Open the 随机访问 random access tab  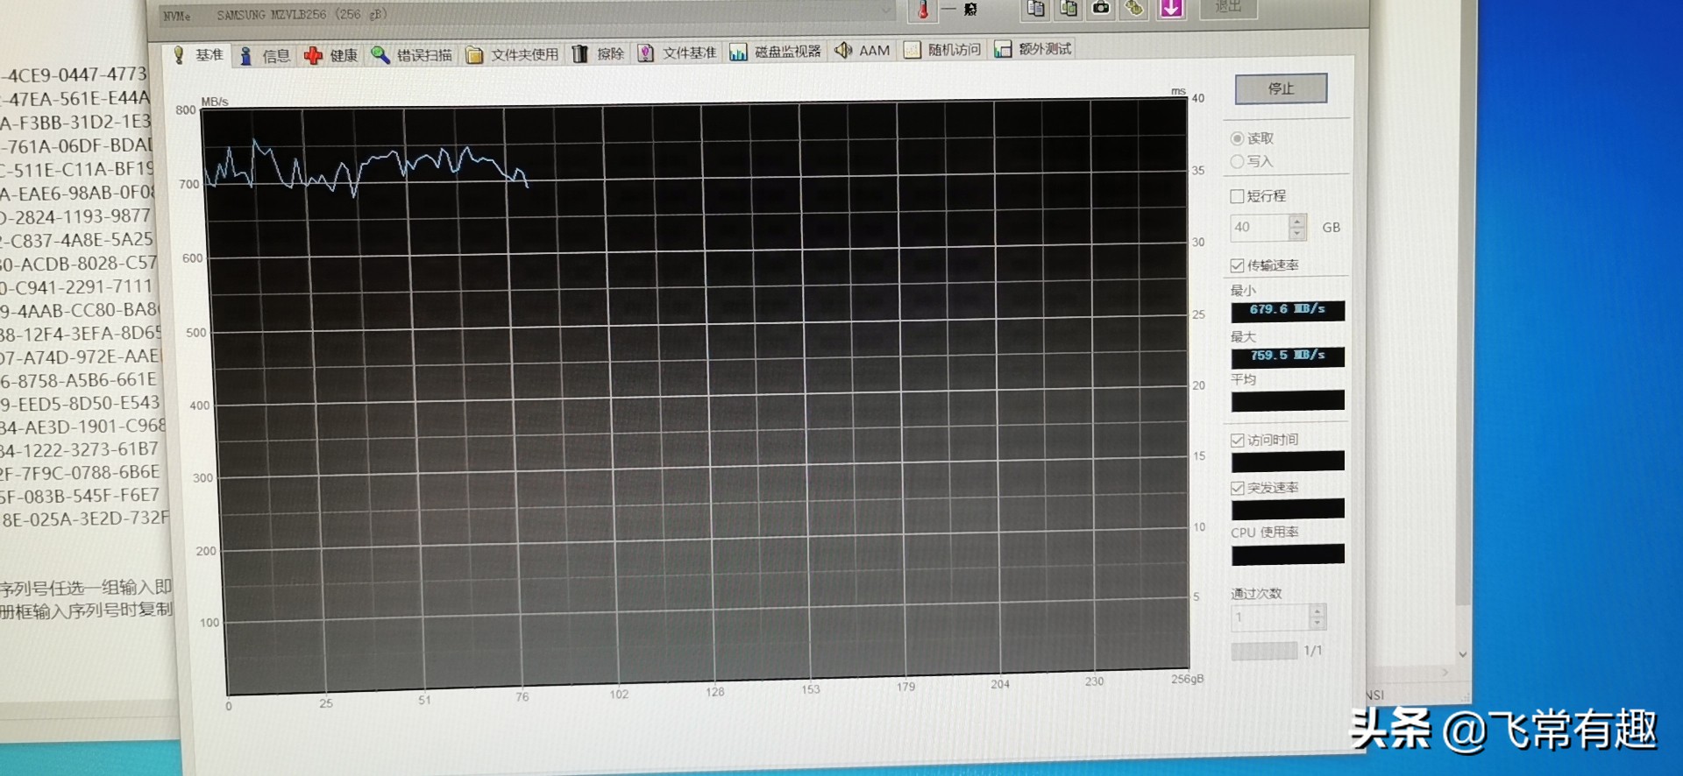(943, 50)
